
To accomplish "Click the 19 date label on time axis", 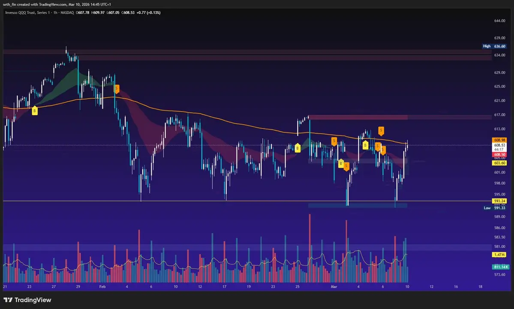I will click(249, 287).
